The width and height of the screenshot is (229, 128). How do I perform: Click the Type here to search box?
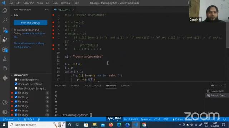37,125
